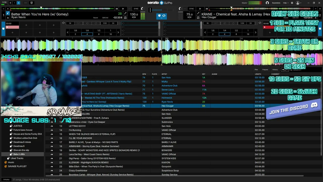Open the Prepare panel tab
The width and height of the screenshot is (323, 182).
(265, 70)
